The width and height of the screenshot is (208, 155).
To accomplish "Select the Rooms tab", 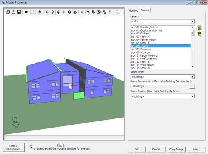I will coord(145,10).
